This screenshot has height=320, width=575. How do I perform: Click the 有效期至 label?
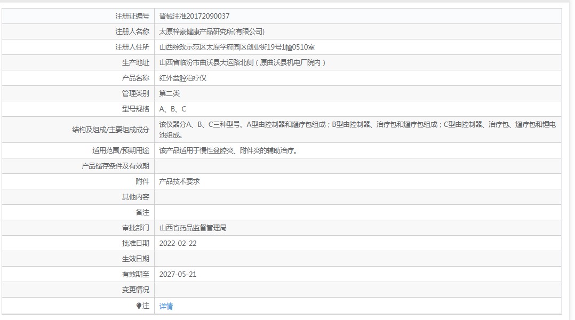click(135, 274)
